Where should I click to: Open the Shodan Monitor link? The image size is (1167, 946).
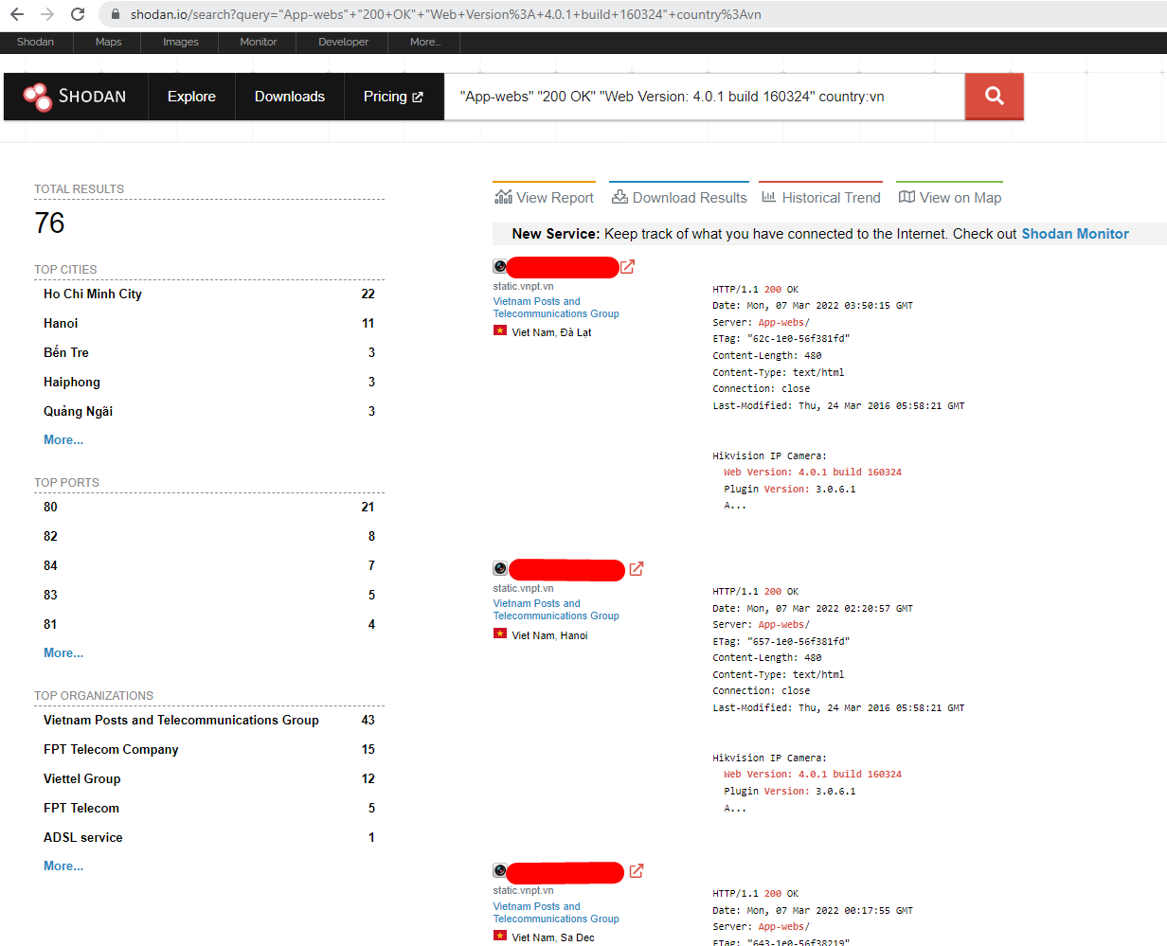point(1075,234)
